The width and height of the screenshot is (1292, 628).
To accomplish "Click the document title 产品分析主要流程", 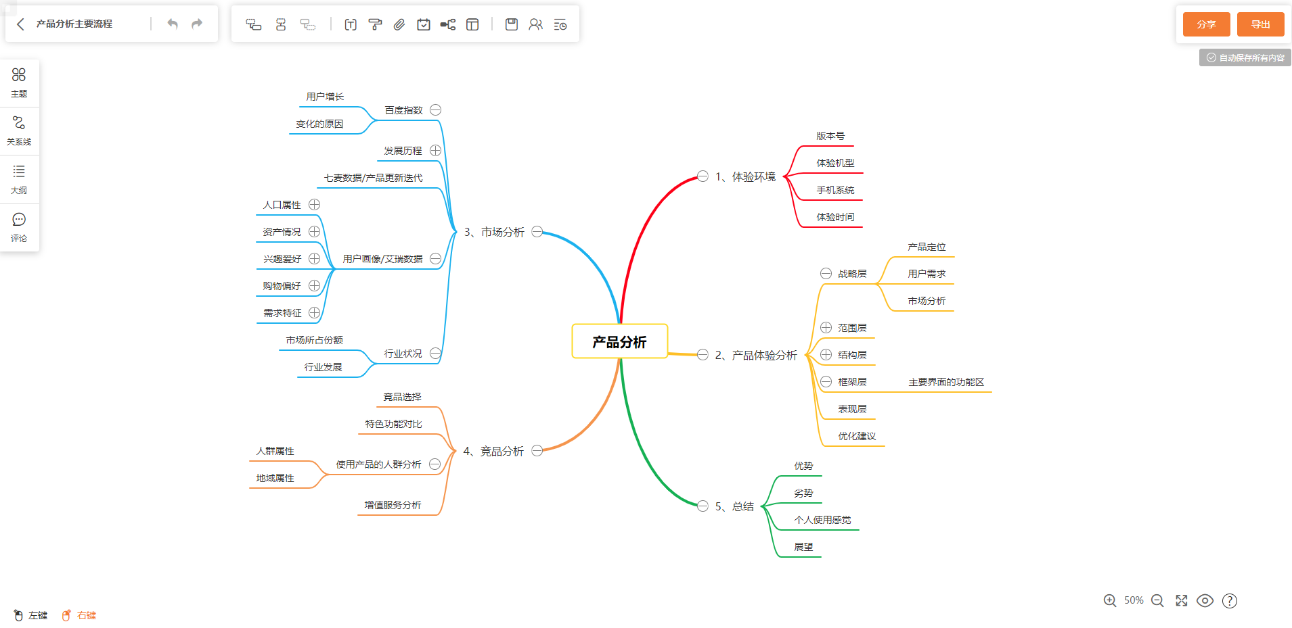I will click(x=74, y=24).
